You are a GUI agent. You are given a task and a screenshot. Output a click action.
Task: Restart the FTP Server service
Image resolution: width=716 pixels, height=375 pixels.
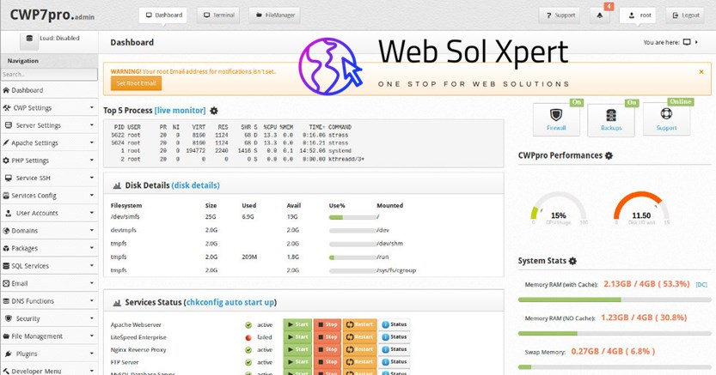(360, 362)
